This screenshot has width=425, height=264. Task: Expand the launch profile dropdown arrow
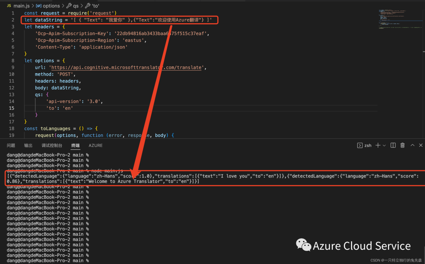(x=384, y=146)
